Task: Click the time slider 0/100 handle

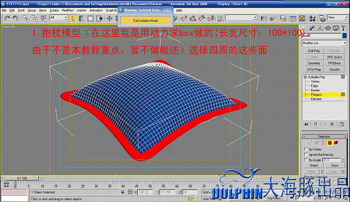Action: point(22,178)
